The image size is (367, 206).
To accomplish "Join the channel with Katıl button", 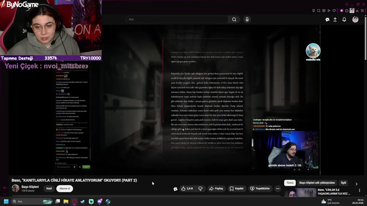I will coord(49,189).
